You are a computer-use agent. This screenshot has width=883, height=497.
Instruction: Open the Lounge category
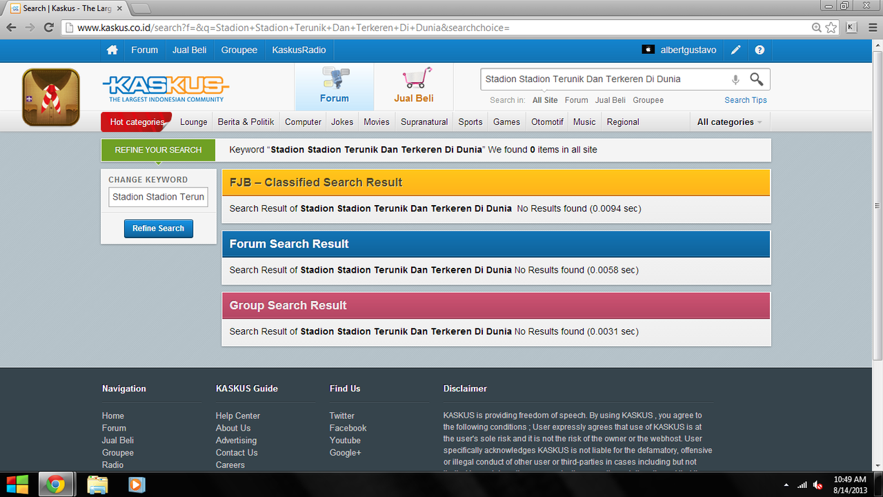[194, 122]
